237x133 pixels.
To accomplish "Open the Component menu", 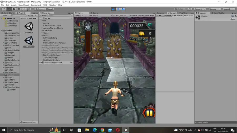I will click(36, 5).
